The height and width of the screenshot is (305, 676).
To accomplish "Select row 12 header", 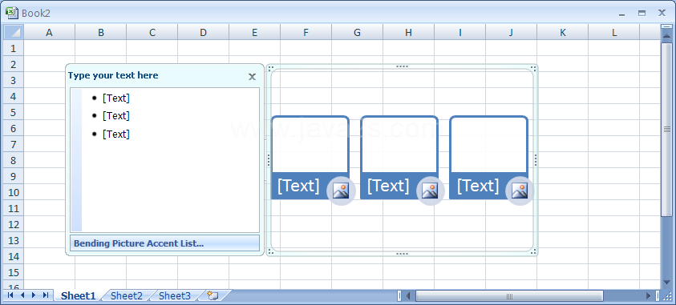I will (x=14, y=224).
